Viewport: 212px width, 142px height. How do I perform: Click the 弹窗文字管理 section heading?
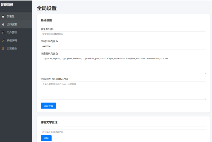(x=49, y=122)
